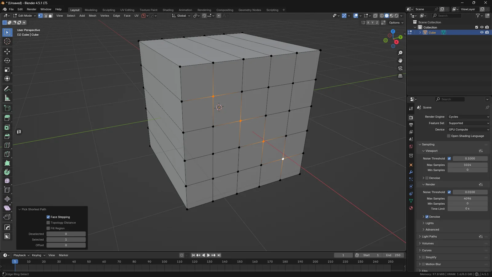Image resolution: width=492 pixels, height=277 pixels.
Task: Adjust the Render Max Samples 4096 field
Action: [467, 199]
